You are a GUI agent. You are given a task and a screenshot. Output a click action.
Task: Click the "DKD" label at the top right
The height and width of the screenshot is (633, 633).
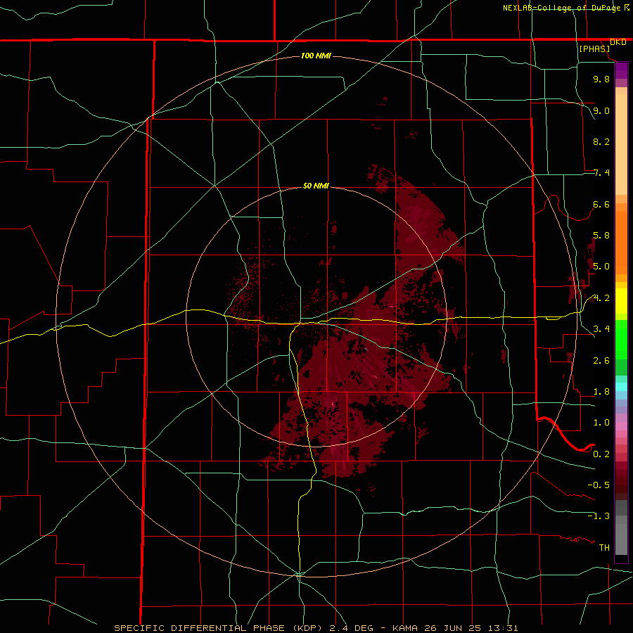tap(618, 42)
